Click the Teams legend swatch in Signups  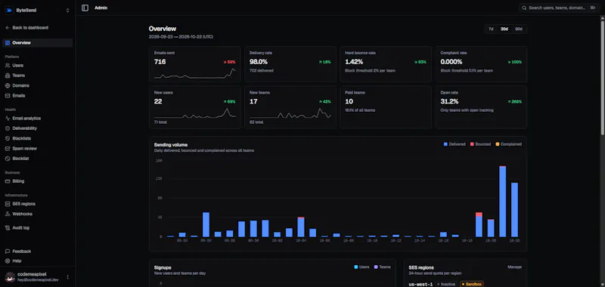pyautogui.click(x=376, y=267)
